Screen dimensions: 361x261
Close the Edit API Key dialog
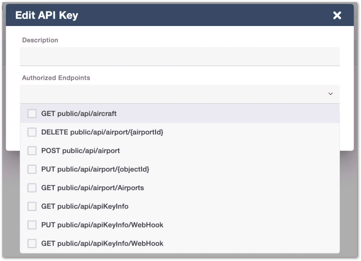pyautogui.click(x=337, y=15)
